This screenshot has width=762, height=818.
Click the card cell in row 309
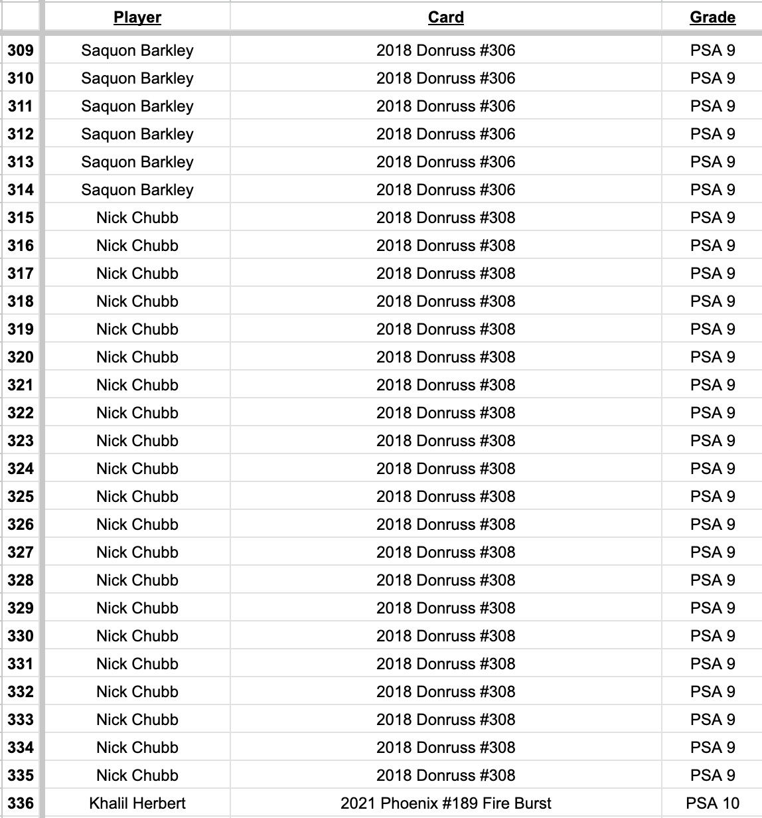pos(445,50)
